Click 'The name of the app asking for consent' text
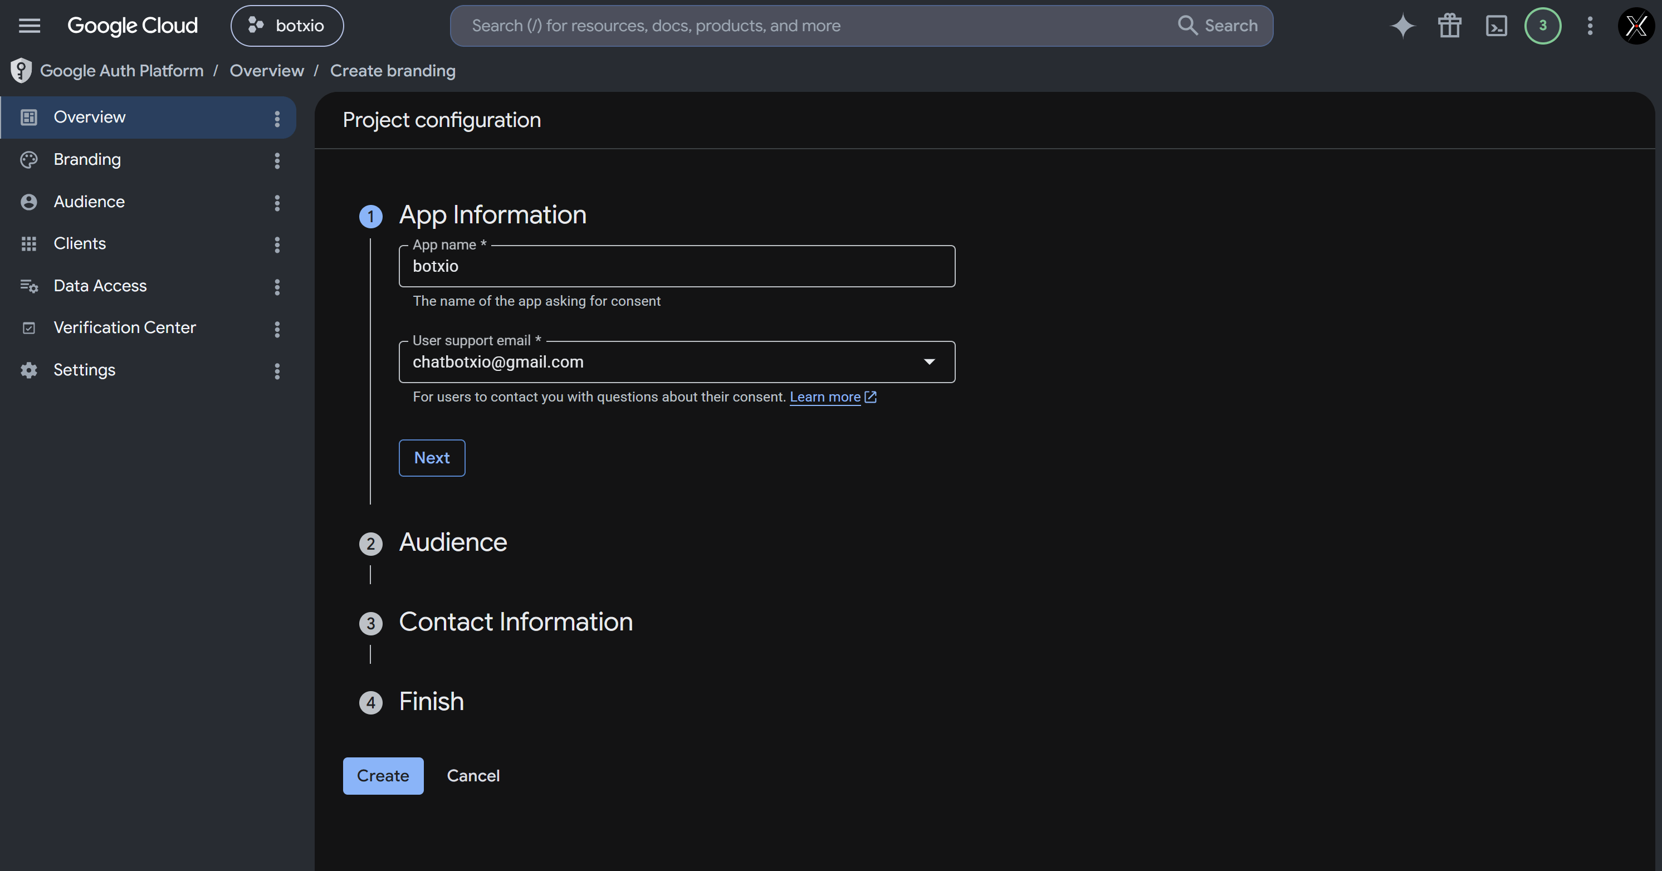This screenshot has width=1662, height=871. pyautogui.click(x=536, y=301)
